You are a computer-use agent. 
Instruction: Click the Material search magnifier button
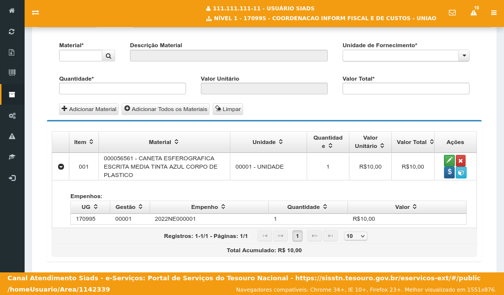(109, 56)
